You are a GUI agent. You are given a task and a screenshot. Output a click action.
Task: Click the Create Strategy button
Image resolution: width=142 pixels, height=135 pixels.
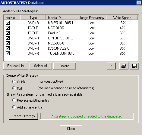[24, 116]
